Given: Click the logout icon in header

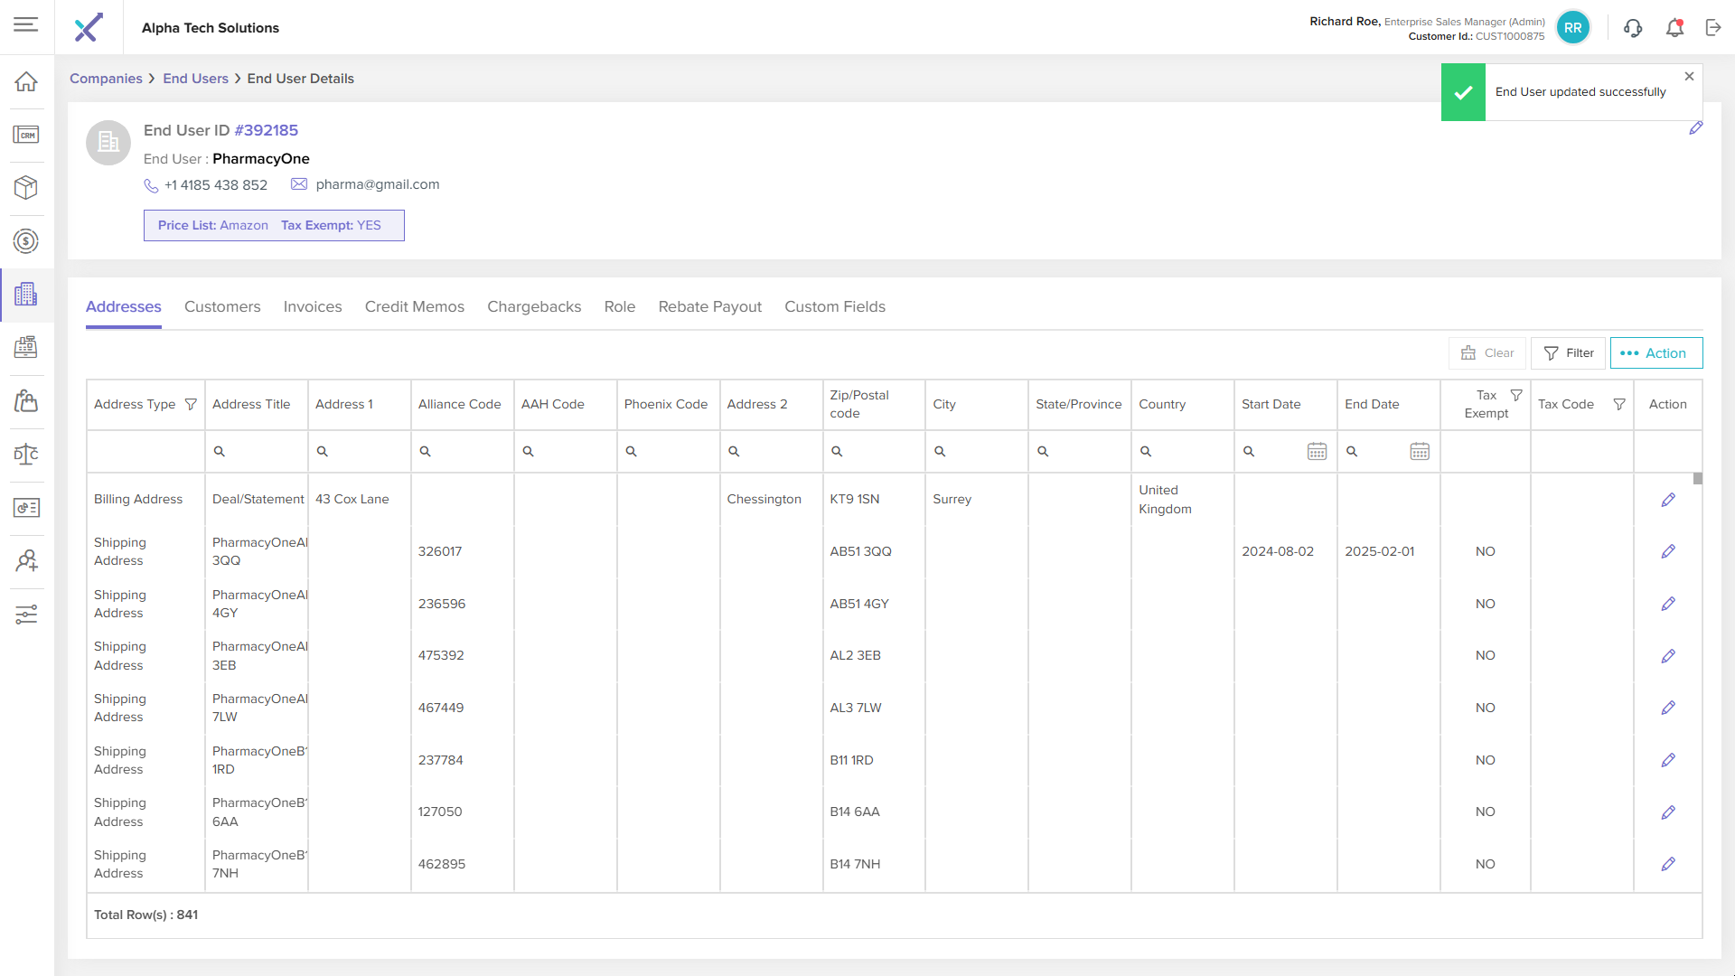Looking at the screenshot, I should tap(1713, 28).
